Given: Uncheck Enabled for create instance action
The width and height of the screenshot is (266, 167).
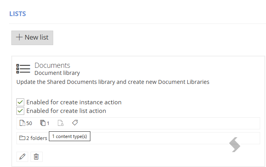Looking at the screenshot, I should pyautogui.click(x=20, y=102).
